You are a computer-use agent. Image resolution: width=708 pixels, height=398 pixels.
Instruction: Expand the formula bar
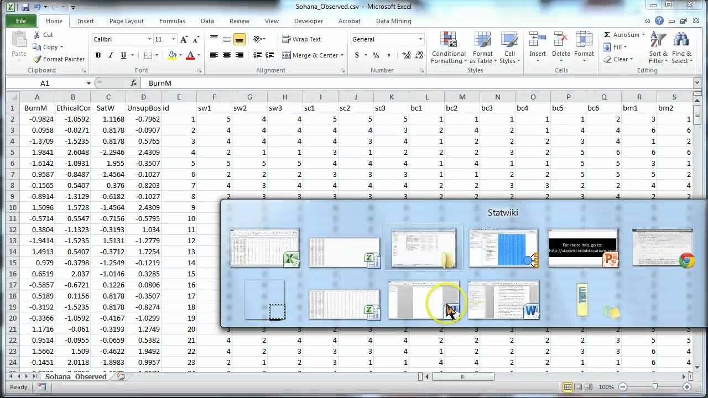696,83
